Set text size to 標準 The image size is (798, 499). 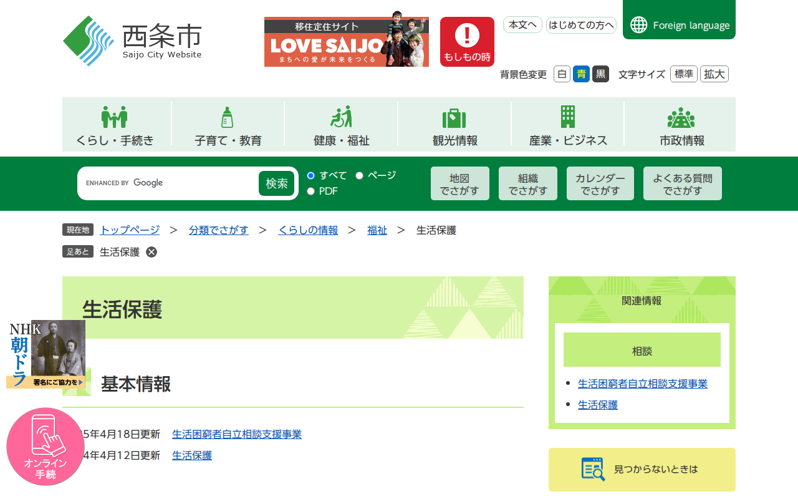pos(684,74)
